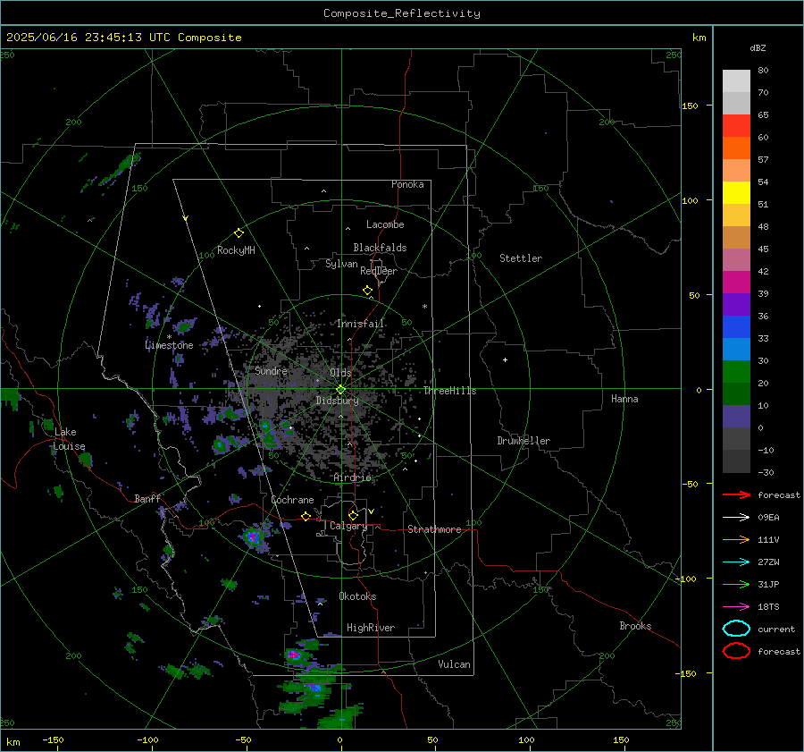Click the magenta-core storm cell west of Vulcan
This screenshot has height=752, width=804.
pos(294,655)
